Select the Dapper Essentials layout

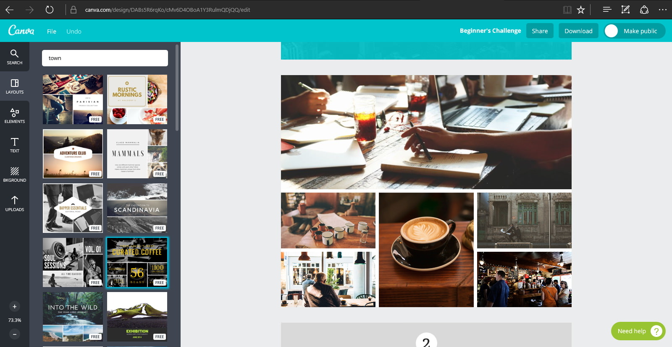point(73,208)
